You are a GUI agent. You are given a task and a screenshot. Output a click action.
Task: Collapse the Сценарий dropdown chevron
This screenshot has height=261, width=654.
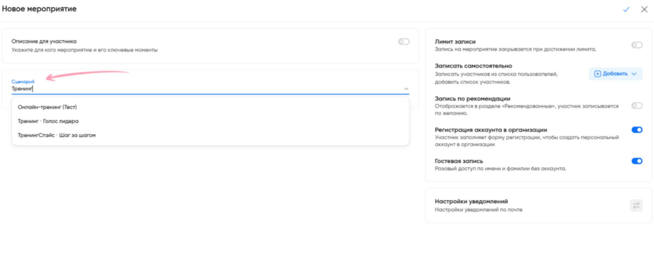pyautogui.click(x=406, y=89)
